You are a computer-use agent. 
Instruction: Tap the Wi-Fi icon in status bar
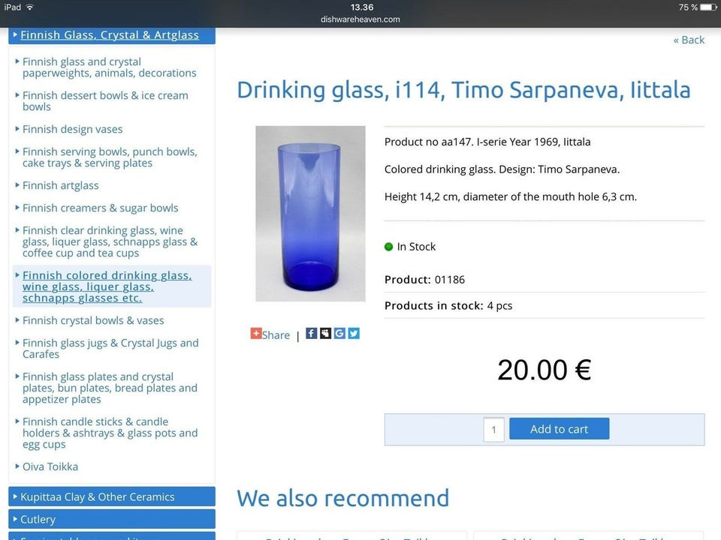(30, 7)
